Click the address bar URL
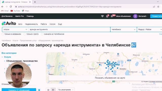 click(70, 7)
